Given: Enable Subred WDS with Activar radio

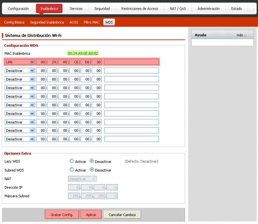Looking at the screenshot, I should point(72,170).
